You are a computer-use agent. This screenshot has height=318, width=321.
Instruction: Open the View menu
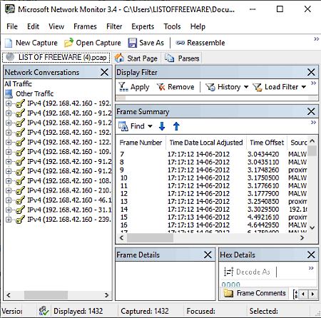pos(56,26)
